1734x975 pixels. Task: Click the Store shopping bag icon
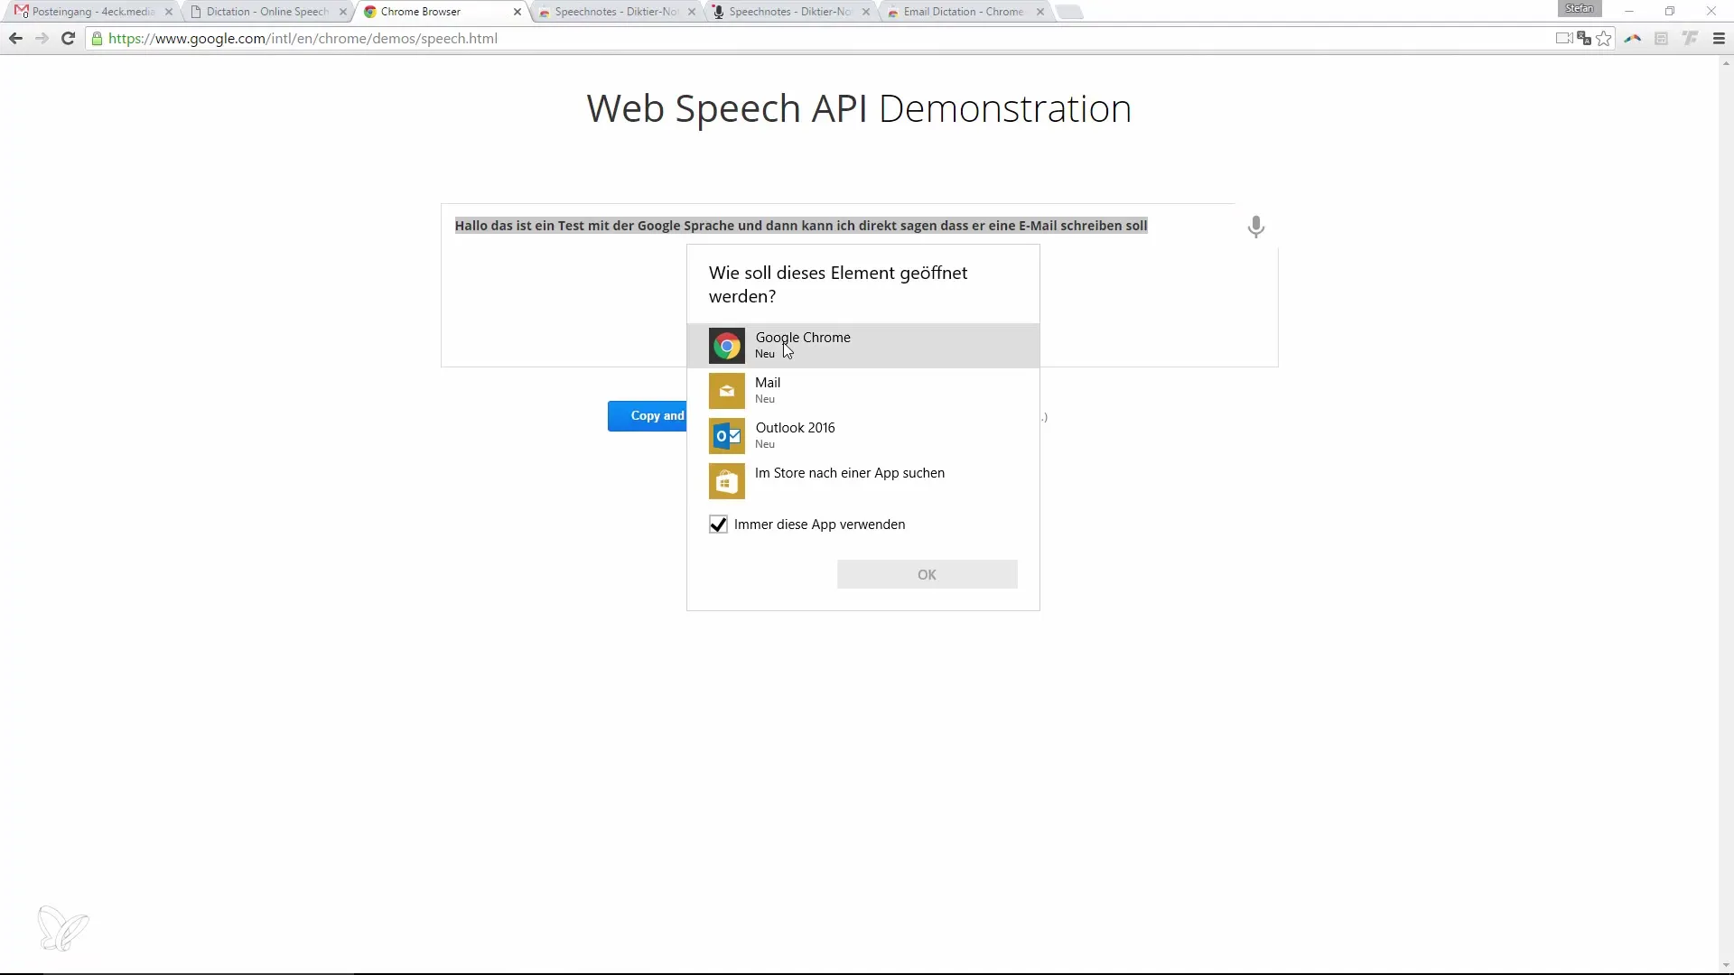pos(727,481)
